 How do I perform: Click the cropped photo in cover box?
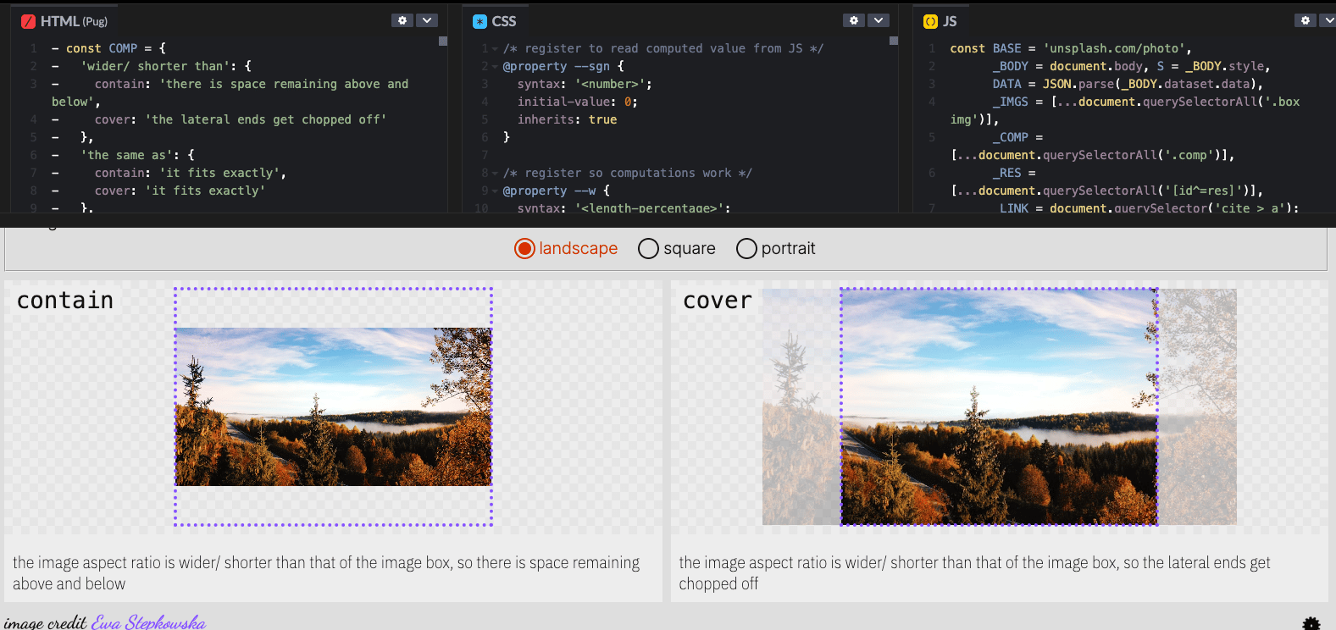click(999, 406)
